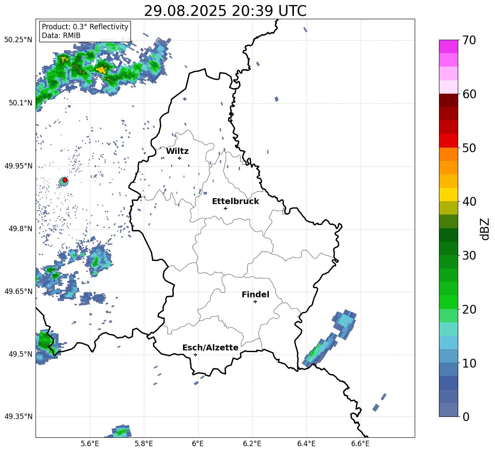This screenshot has height=452, width=495.
Task: Click the red radar site dot
Action: tap(65, 180)
